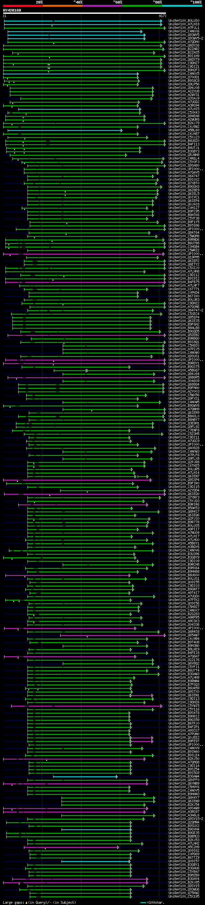This screenshot has width=205, height=905.
Task: Select UniRef100_Q700D1 label
Action: (184, 78)
